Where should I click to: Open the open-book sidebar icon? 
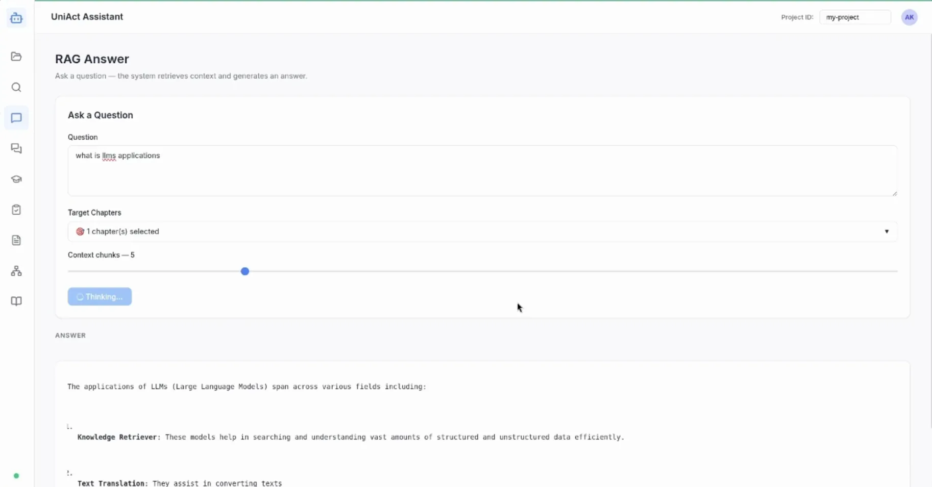click(16, 301)
